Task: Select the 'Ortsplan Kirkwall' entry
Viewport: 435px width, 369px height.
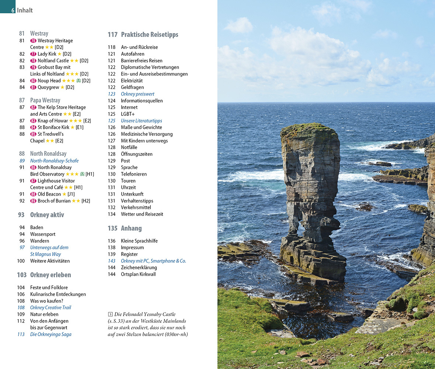Action: (138, 274)
